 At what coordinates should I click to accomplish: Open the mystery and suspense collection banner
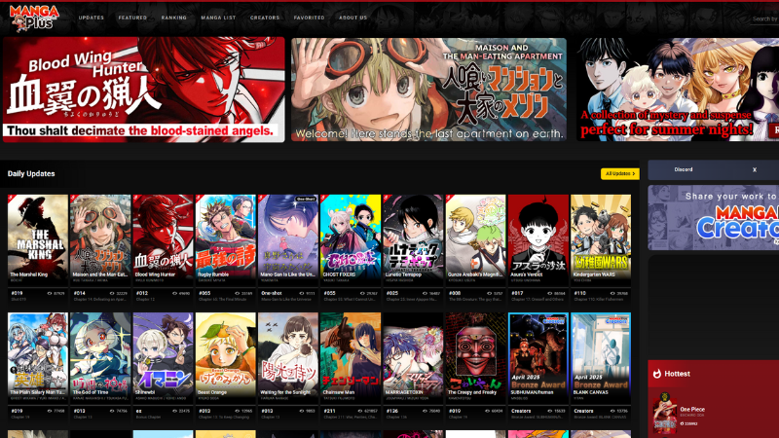tap(678, 90)
